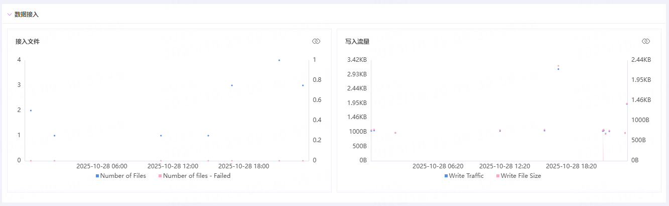Click the 2025-10-28 06:00 axis label
Viewport: 669px width, 206px height.
[102, 166]
